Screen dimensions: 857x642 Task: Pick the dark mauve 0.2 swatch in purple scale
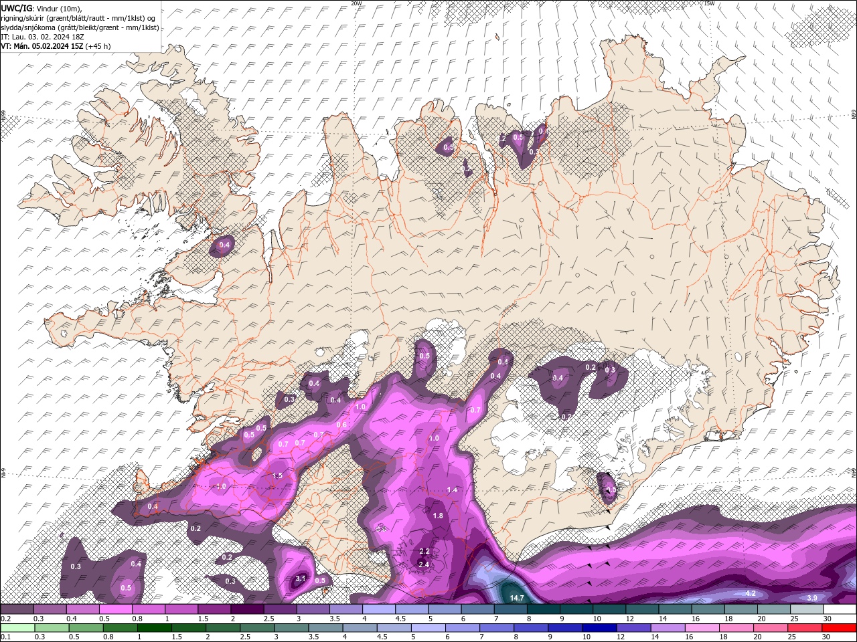[x=17, y=609]
